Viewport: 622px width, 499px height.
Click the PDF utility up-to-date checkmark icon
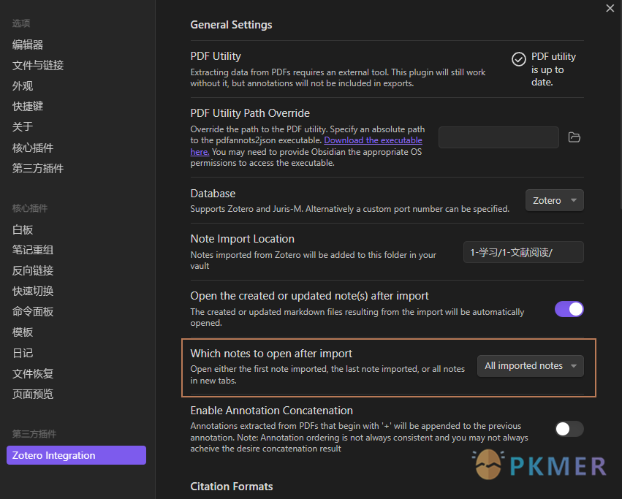[x=518, y=59]
